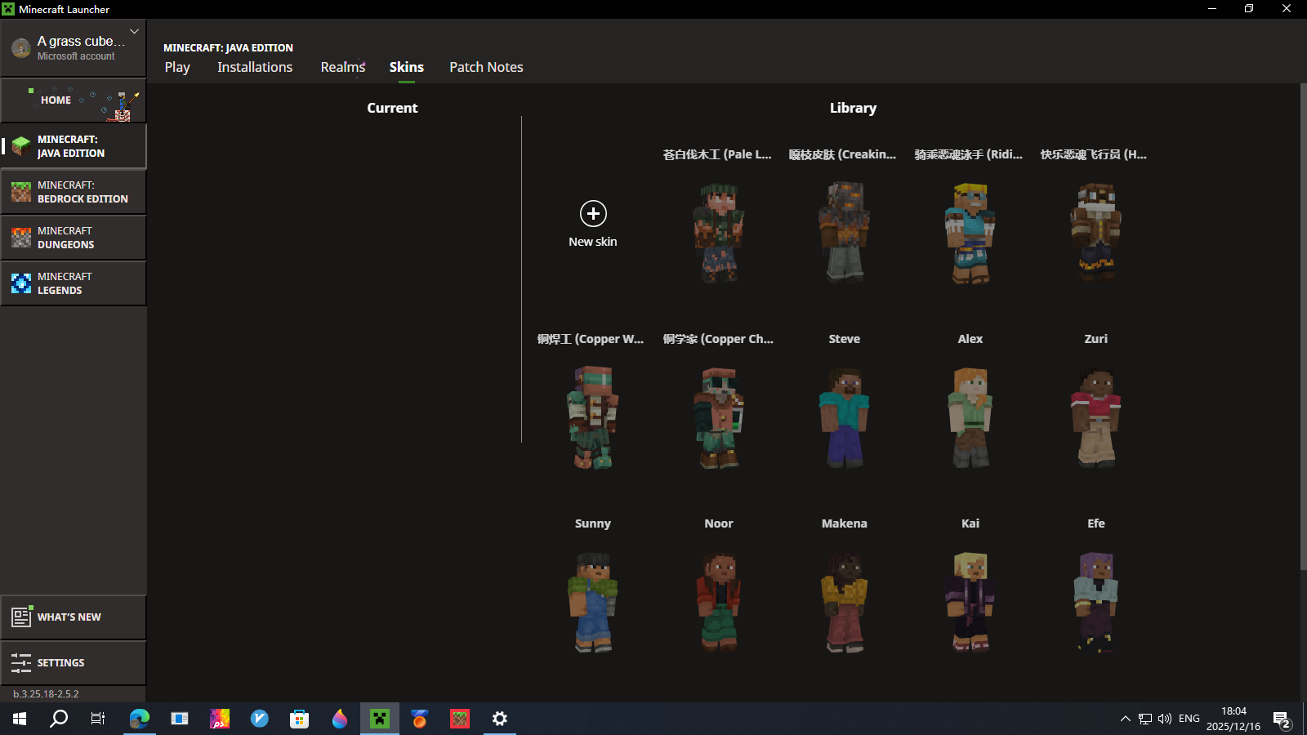Switch to the Play tab

pos(177,67)
